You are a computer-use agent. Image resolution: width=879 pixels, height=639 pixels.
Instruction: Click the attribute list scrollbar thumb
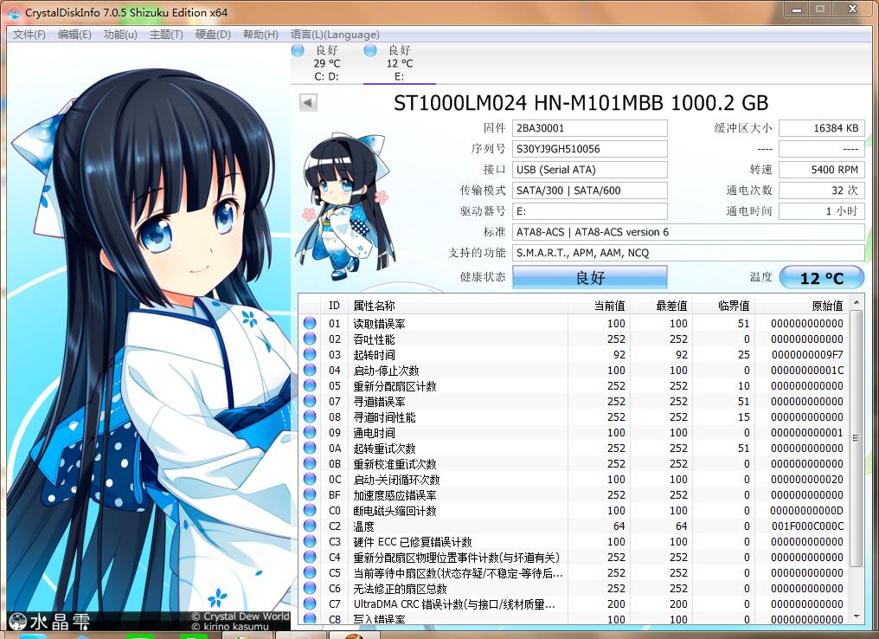pyautogui.click(x=856, y=438)
